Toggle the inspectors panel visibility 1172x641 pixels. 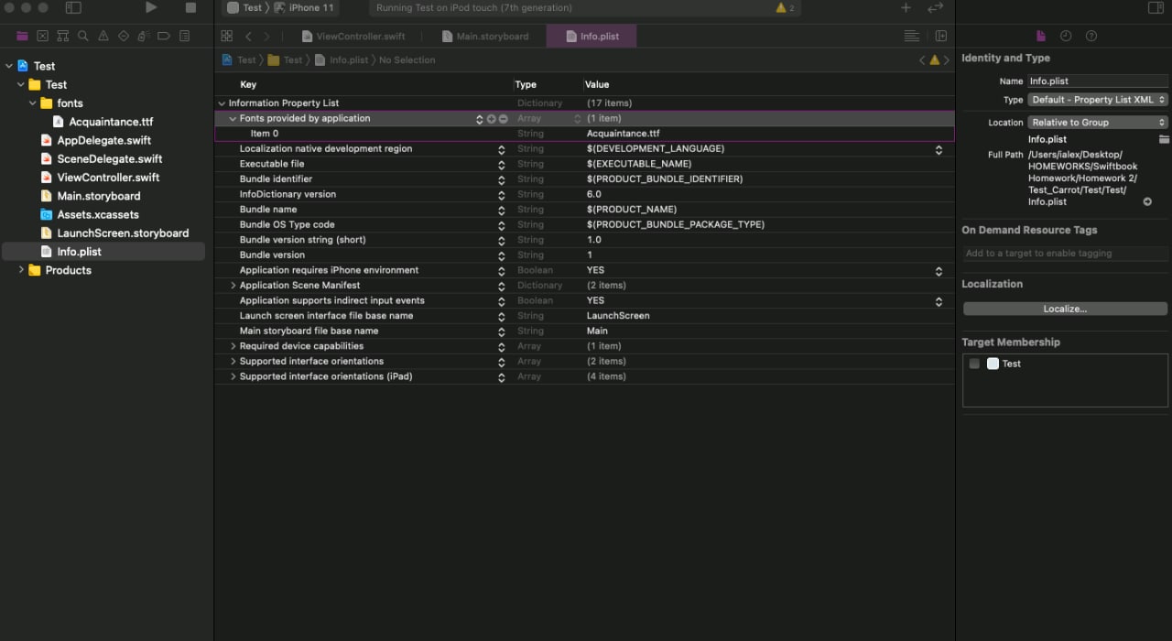point(1156,7)
